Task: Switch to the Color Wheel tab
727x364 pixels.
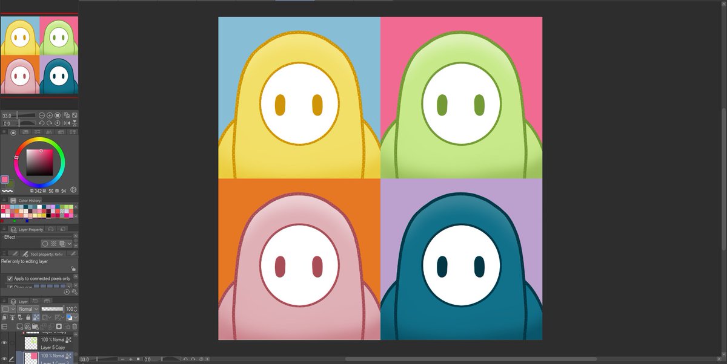Action: coord(13,132)
